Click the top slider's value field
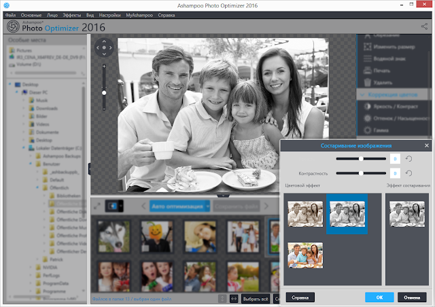The image size is (435, 307). [395, 159]
